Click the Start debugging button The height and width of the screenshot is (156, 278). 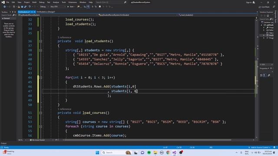[70, 7]
